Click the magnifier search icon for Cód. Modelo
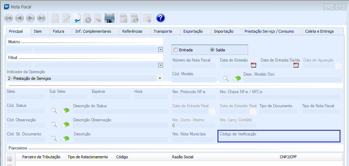 pyautogui.click(x=225, y=78)
